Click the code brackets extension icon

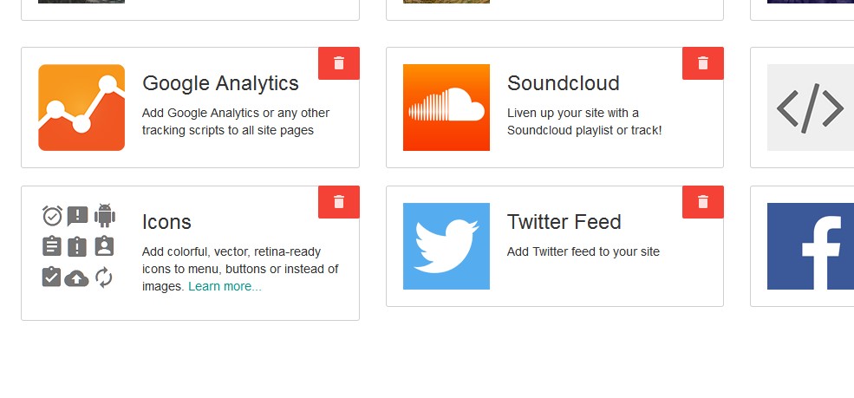tap(810, 108)
